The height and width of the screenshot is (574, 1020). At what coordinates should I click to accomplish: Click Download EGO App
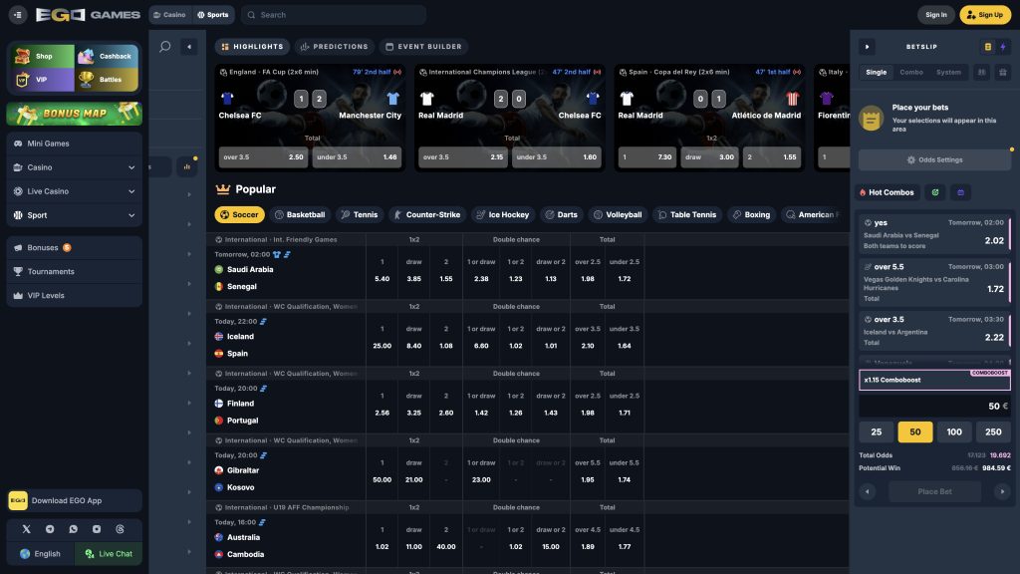pyautogui.click(x=74, y=500)
